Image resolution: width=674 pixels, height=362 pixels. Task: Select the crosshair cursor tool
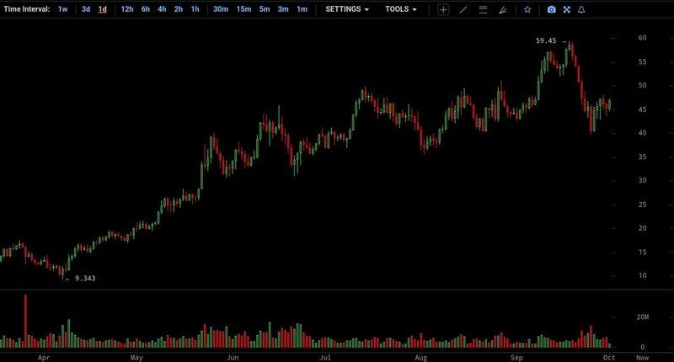click(444, 9)
